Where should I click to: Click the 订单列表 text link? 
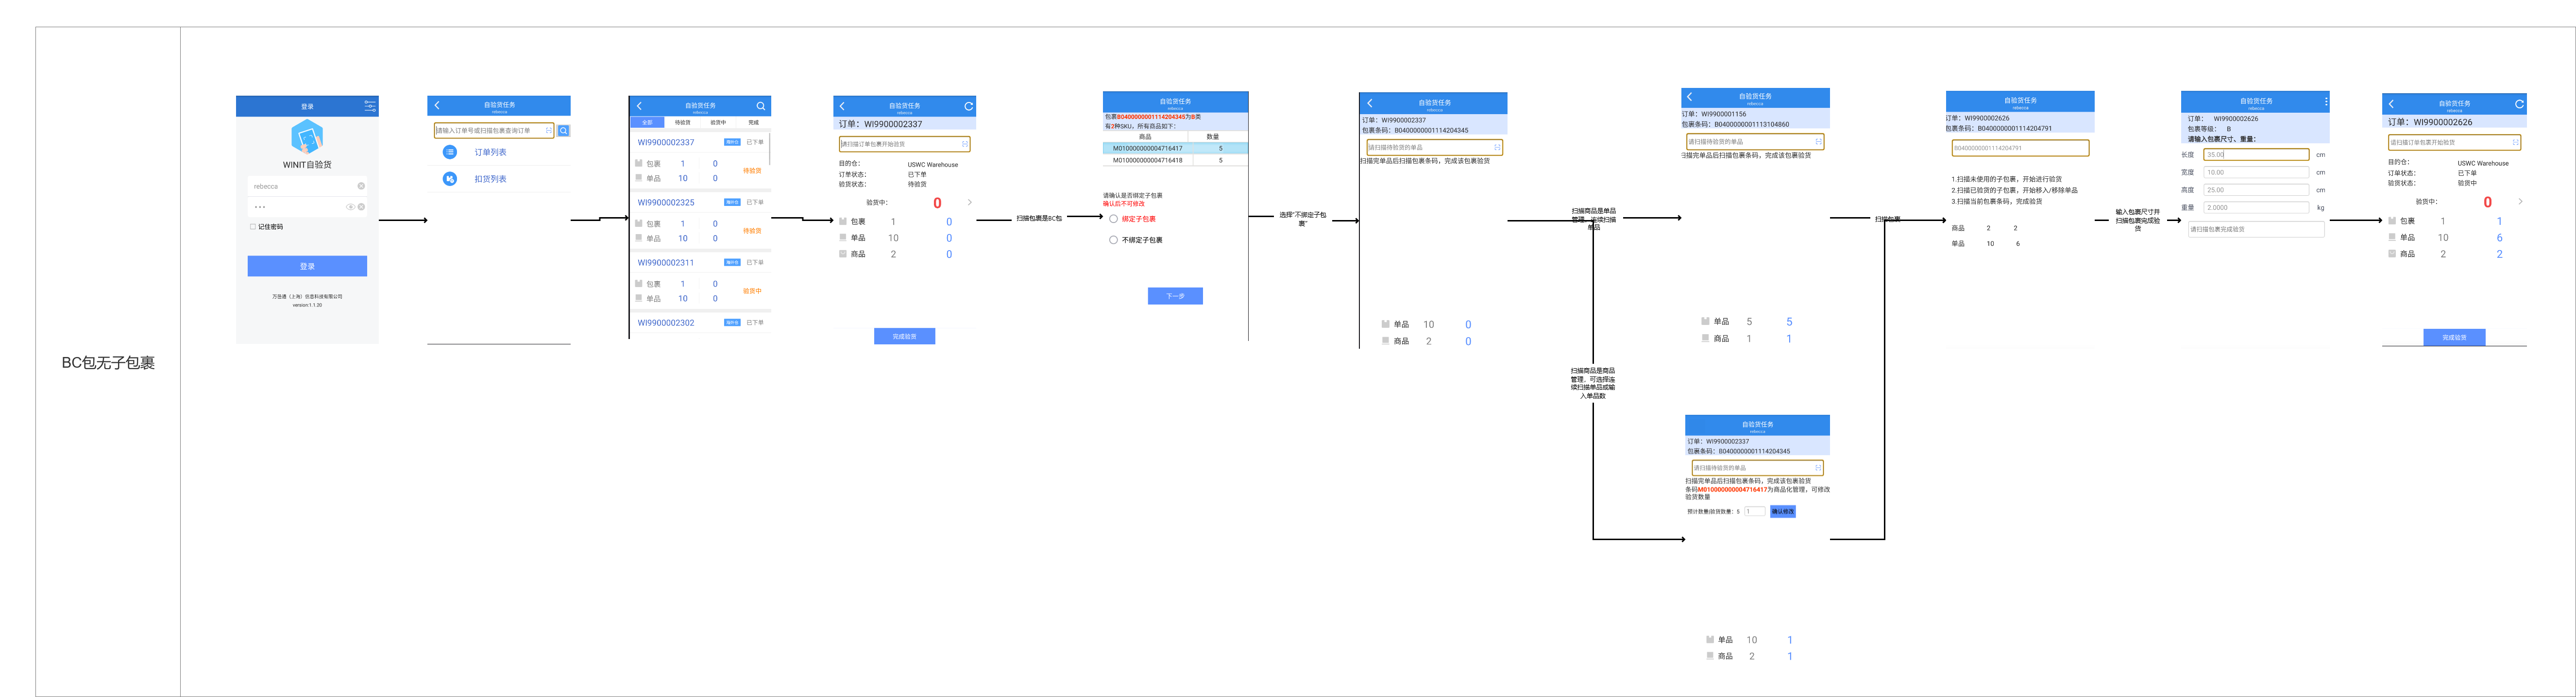pos(490,152)
